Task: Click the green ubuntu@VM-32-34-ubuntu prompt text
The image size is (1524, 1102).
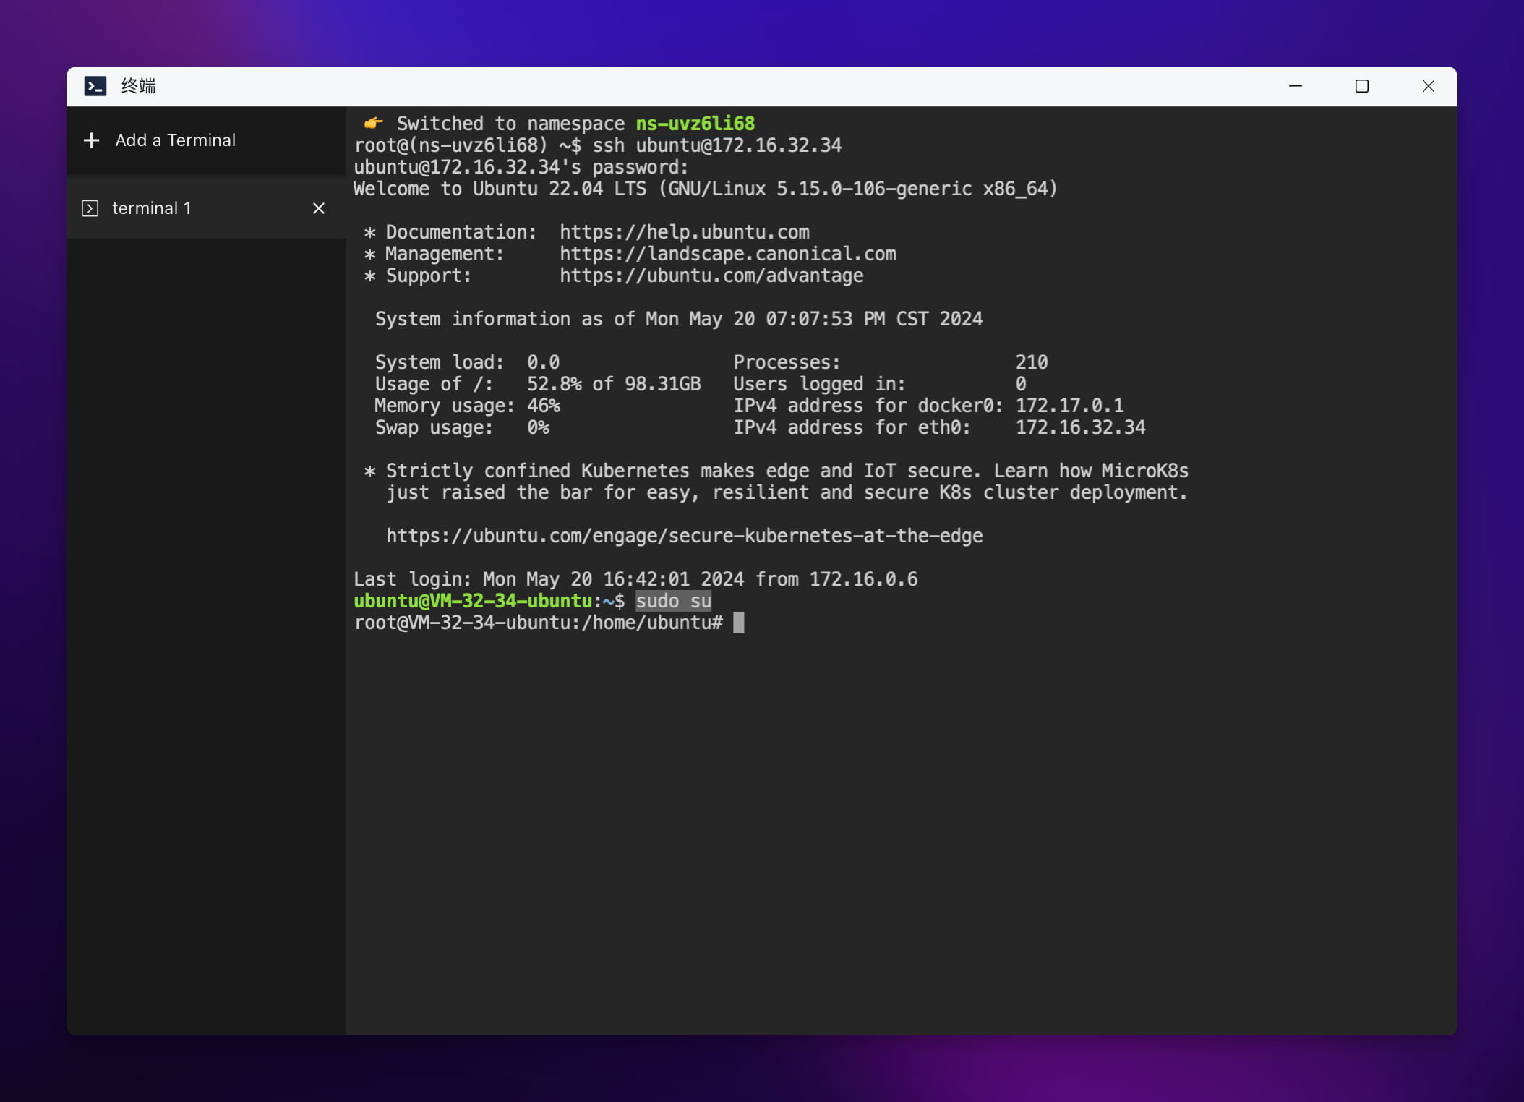Action: (x=473, y=601)
